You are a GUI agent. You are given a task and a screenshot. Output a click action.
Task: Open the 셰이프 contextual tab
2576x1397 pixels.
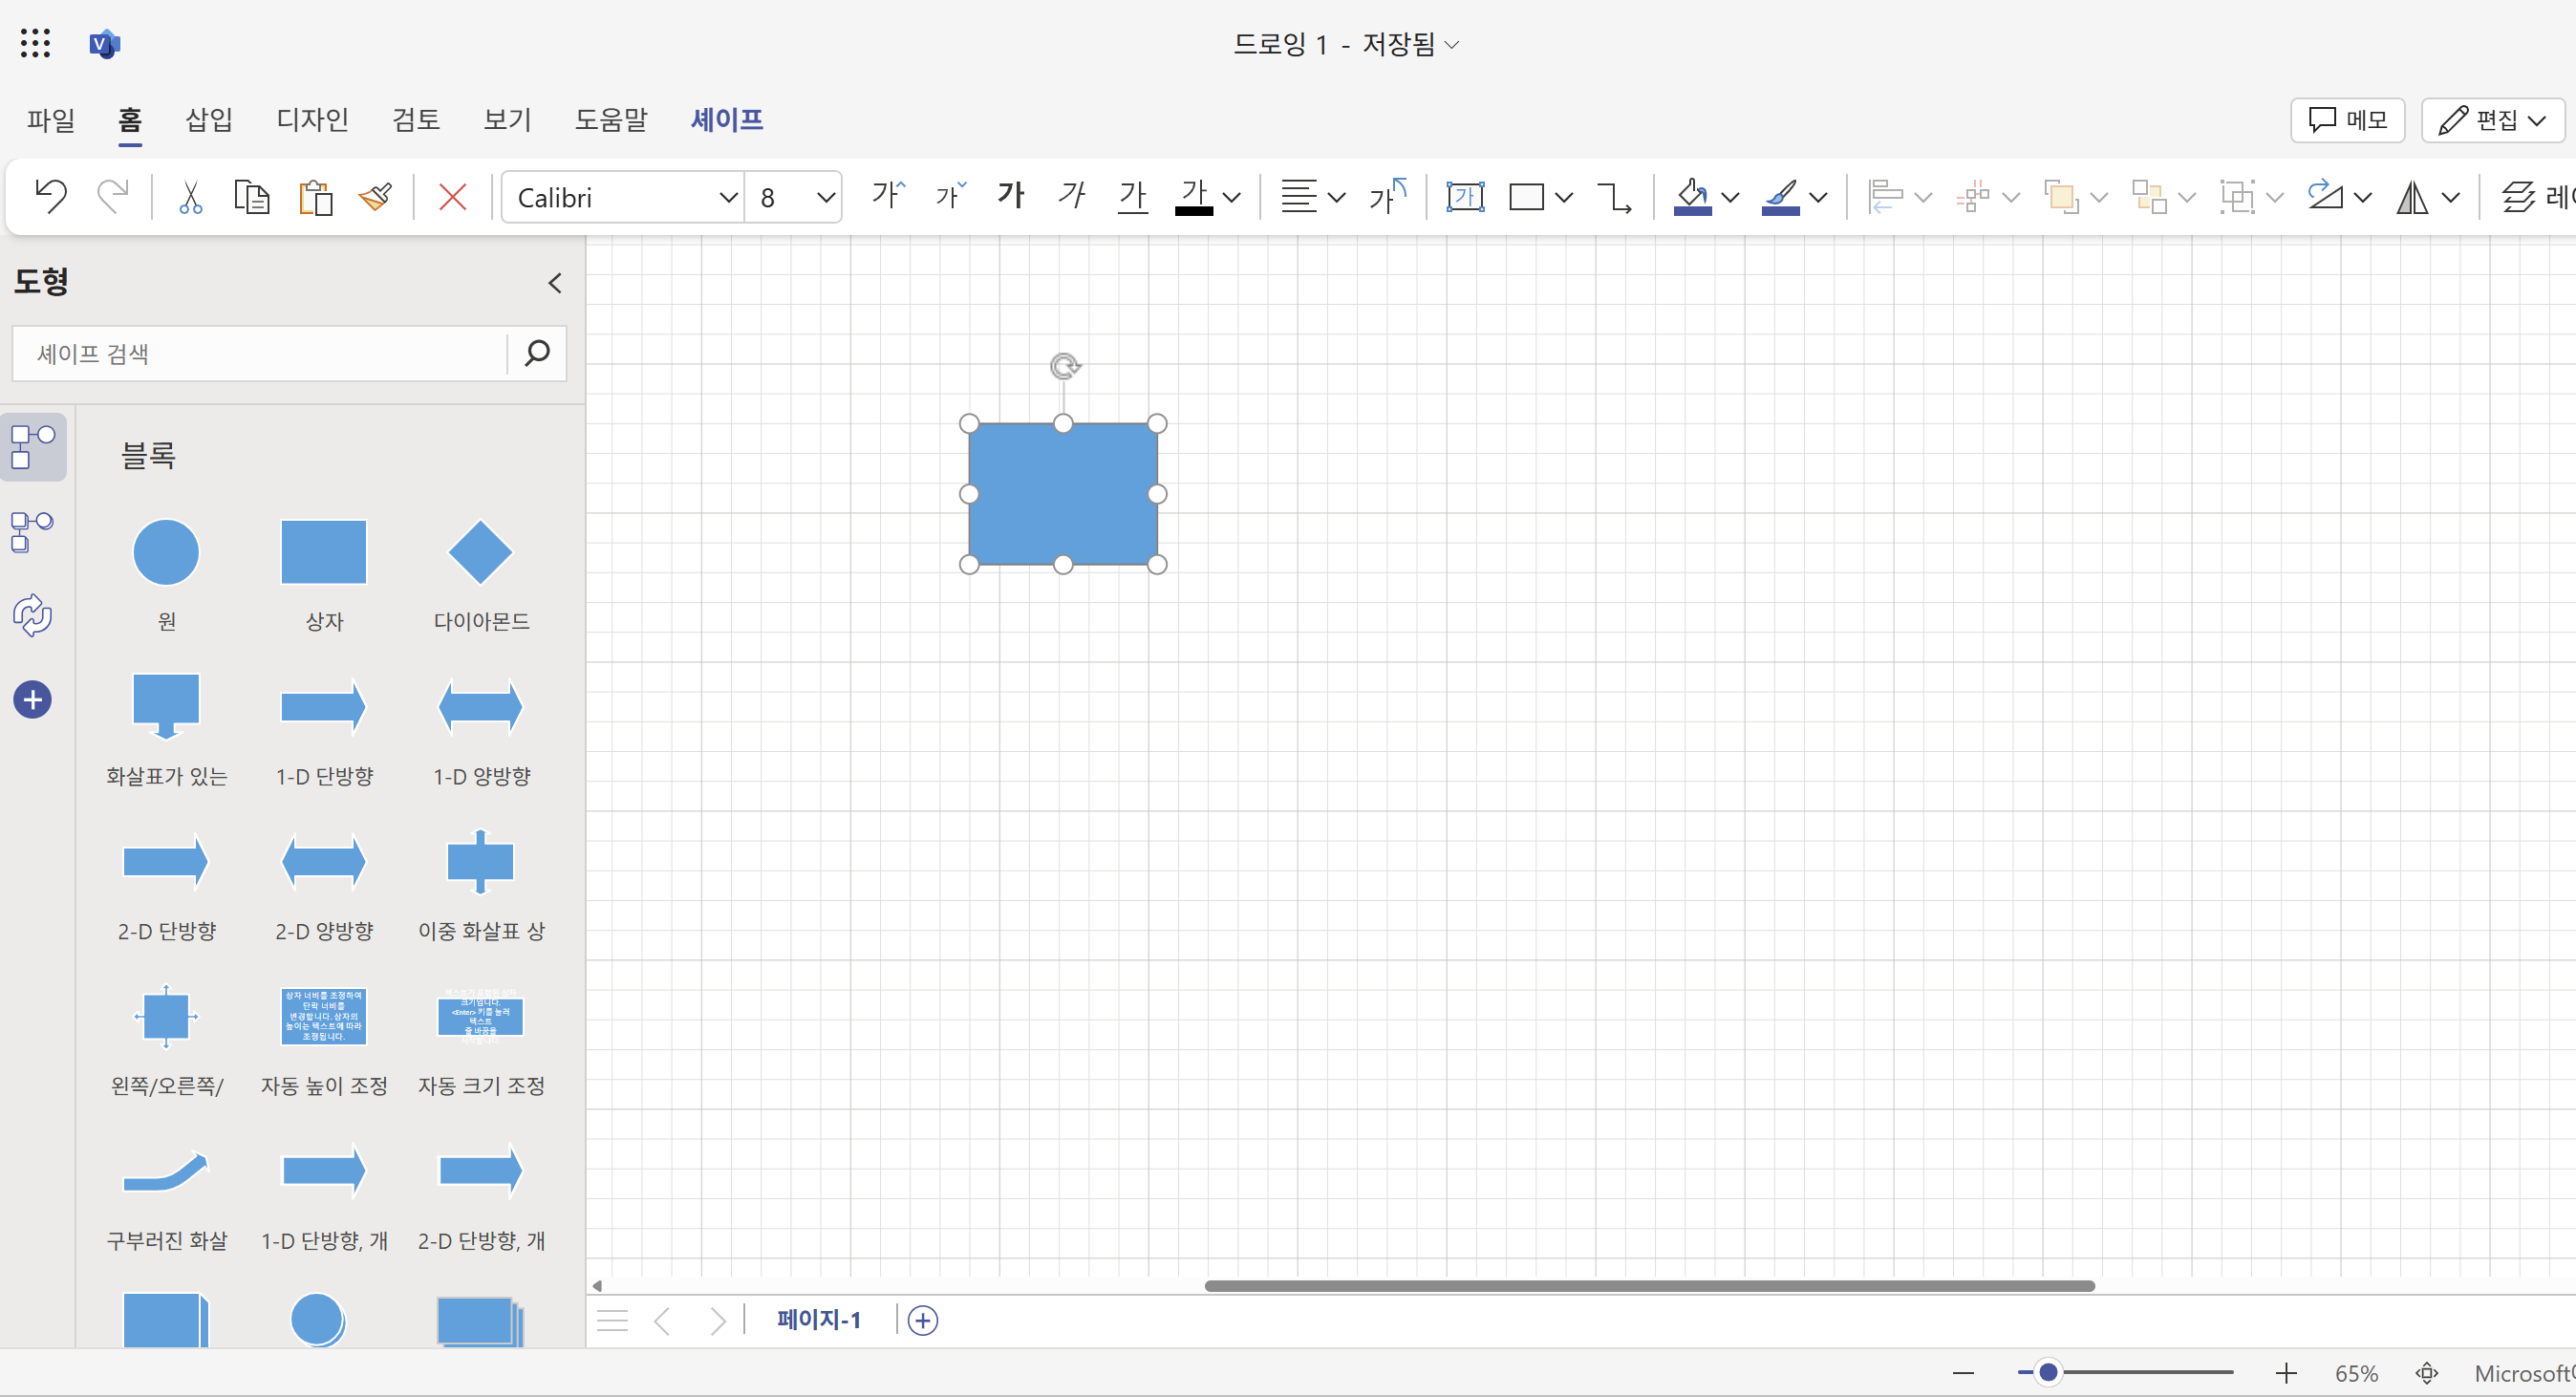pos(727,120)
